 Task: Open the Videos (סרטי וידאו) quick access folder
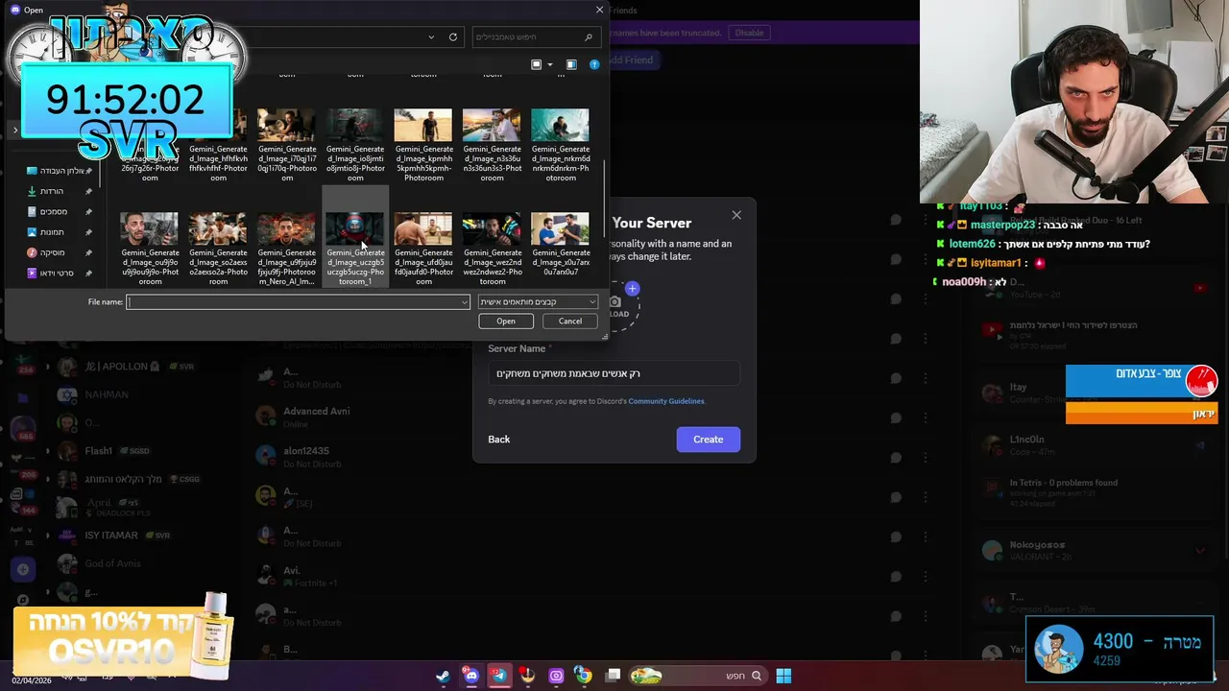tap(52, 274)
